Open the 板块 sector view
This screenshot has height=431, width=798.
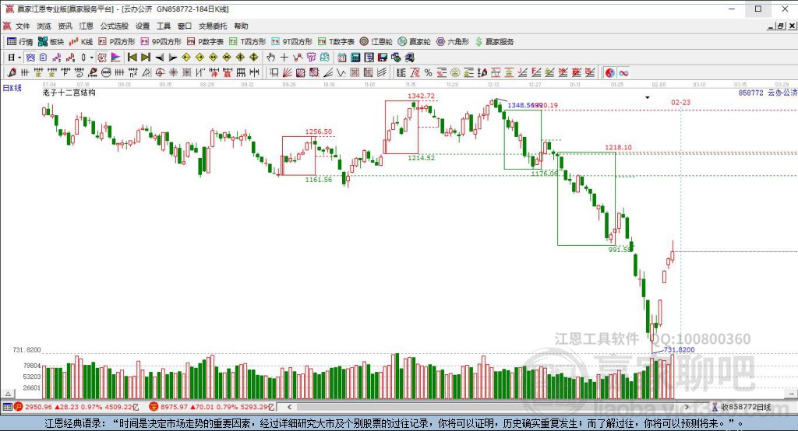[x=51, y=42]
